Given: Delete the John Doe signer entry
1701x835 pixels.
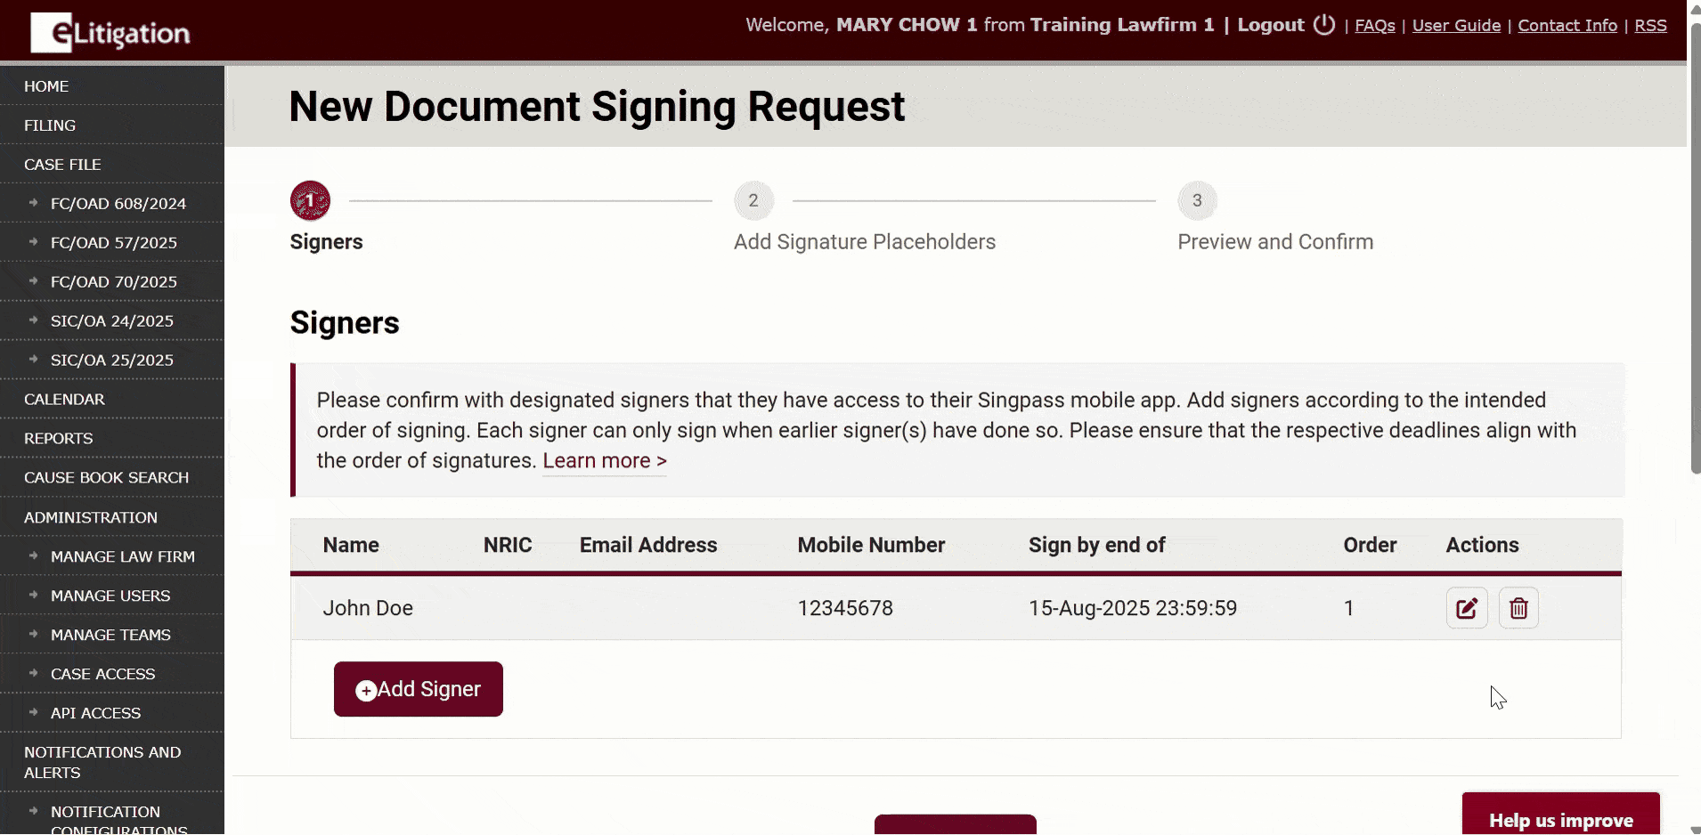Looking at the screenshot, I should pos(1518,608).
